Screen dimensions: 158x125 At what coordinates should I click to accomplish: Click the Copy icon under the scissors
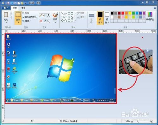pyautogui.click(x=11, y=17)
